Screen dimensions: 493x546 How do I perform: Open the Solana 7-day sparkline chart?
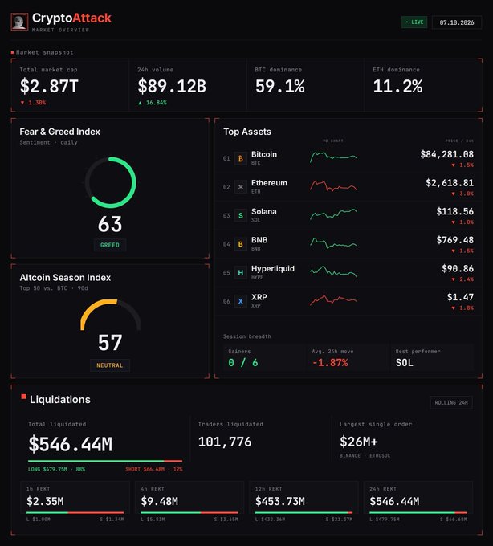(x=333, y=214)
